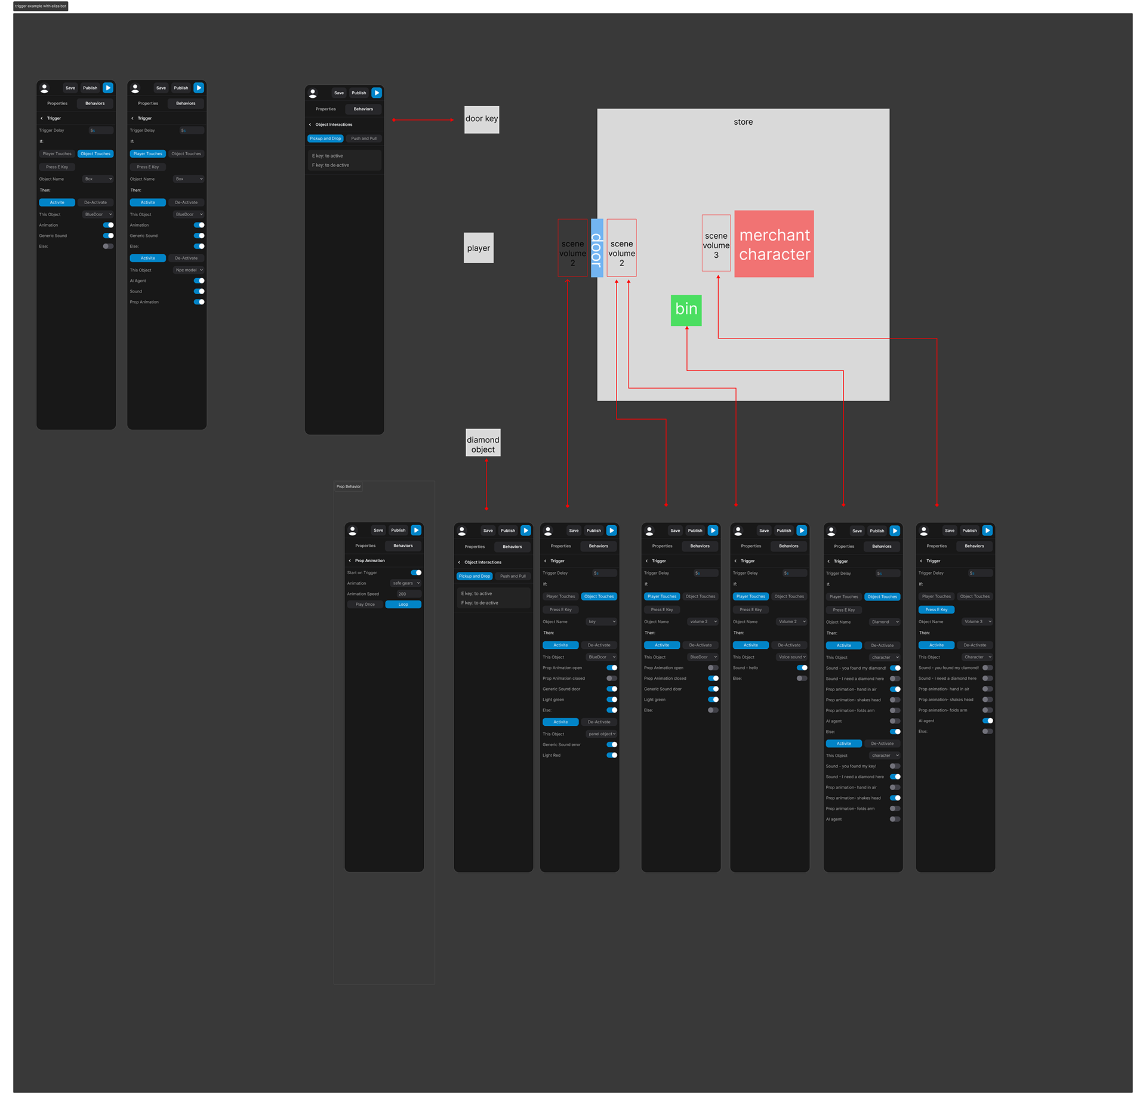
Task: Select the green 'bin' box in the store
Action: coord(686,310)
